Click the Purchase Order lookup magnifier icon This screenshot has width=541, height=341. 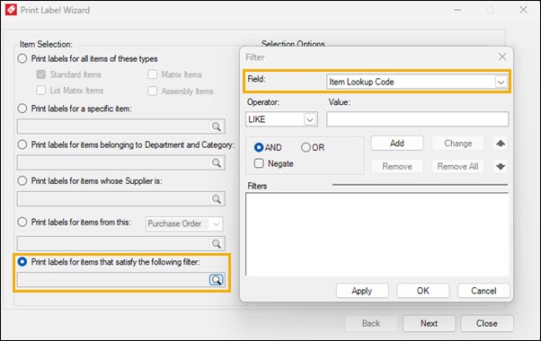click(217, 243)
